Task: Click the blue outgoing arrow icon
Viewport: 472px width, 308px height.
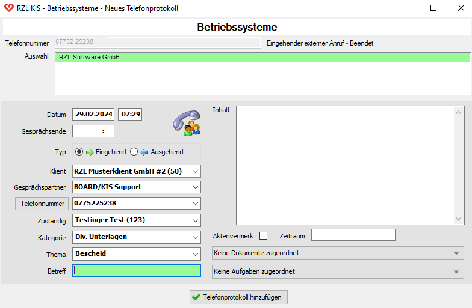Action: tap(144, 152)
